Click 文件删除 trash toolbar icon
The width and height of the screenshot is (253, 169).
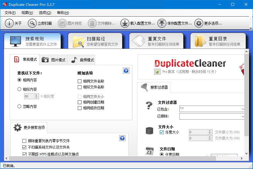(x=92, y=23)
